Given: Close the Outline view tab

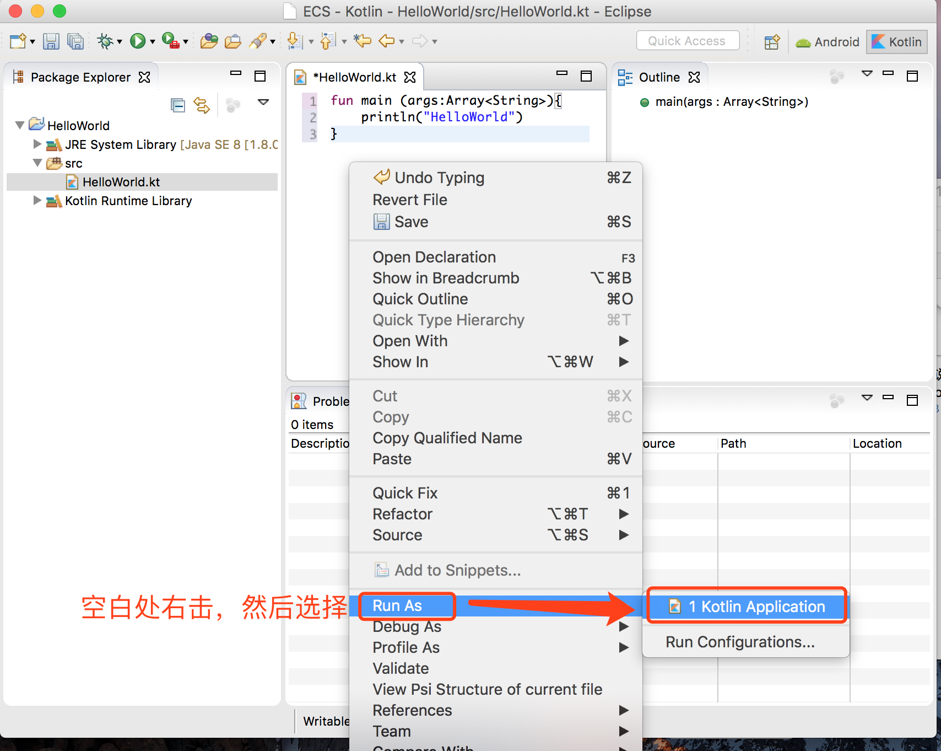Looking at the screenshot, I should click(x=694, y=77).
